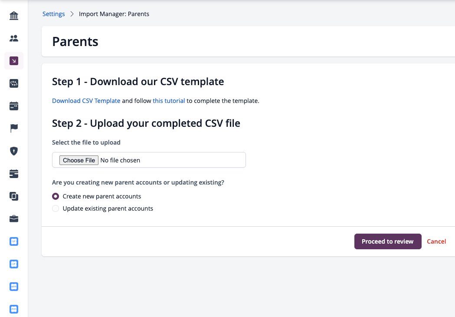Go back to Settings via breadcrumb
This screenshot has height=317, width=455.
click(54, 14)
